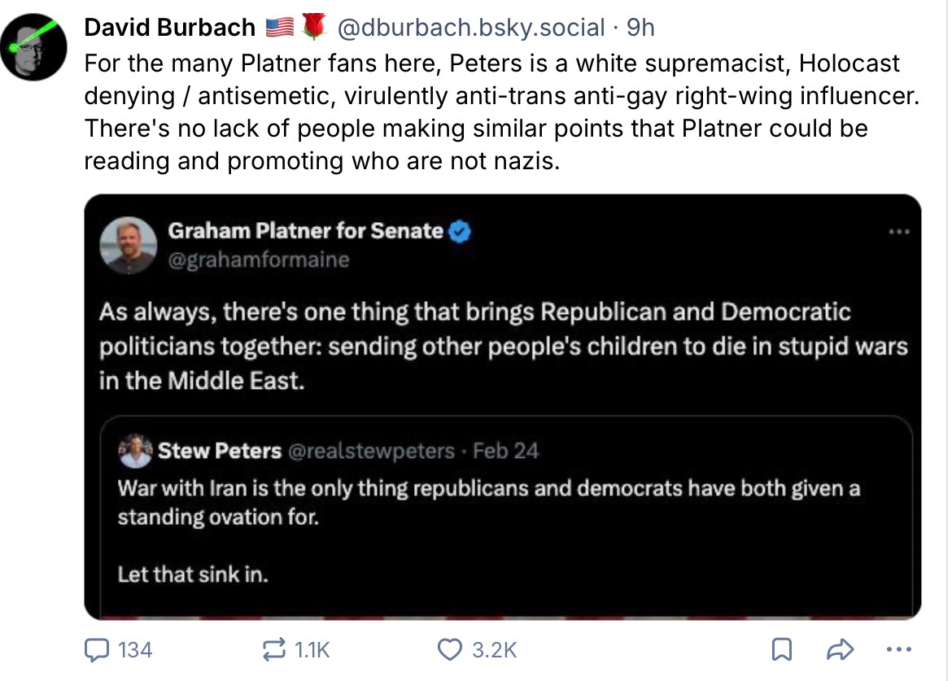Click Graham Platner's avatar in embedded tweet
The width and height of the screenshot is (952, 681).
(128, 245)
